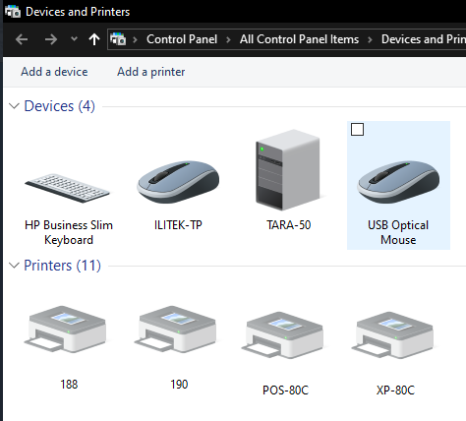Click the Devices and Printers address bar icon
The height and width of the screenshot is (421, 466).
pyautogui.click(x=118, y=39)
